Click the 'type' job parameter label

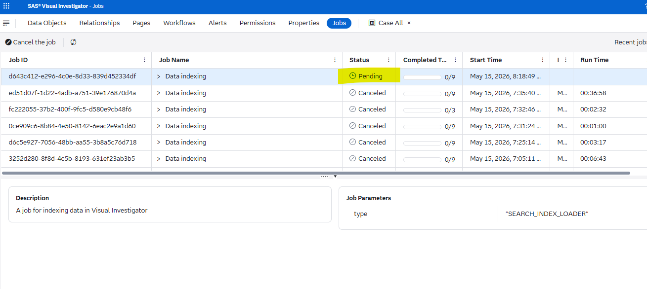pyautogui.click(x=361, y=214)
